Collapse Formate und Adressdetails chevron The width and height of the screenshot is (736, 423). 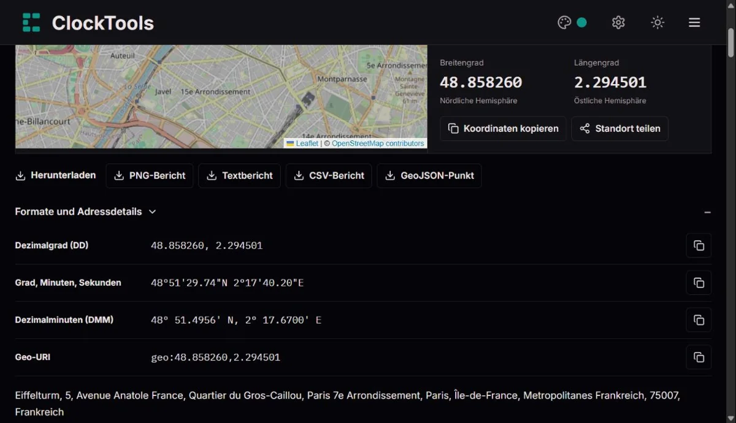pyautogui.click(x=153, y=211)
